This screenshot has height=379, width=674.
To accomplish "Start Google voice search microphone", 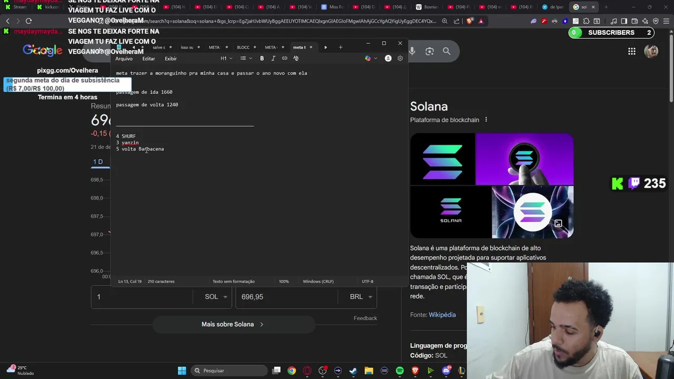I will (412, 51).
